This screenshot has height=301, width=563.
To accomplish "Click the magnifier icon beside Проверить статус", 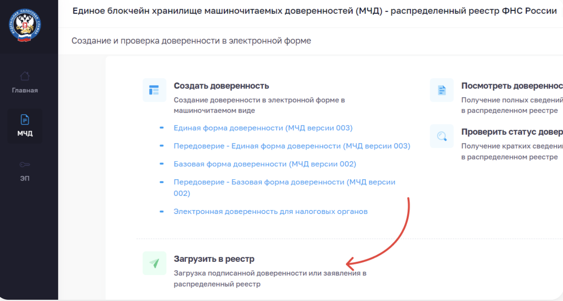I will pos(441,136).
